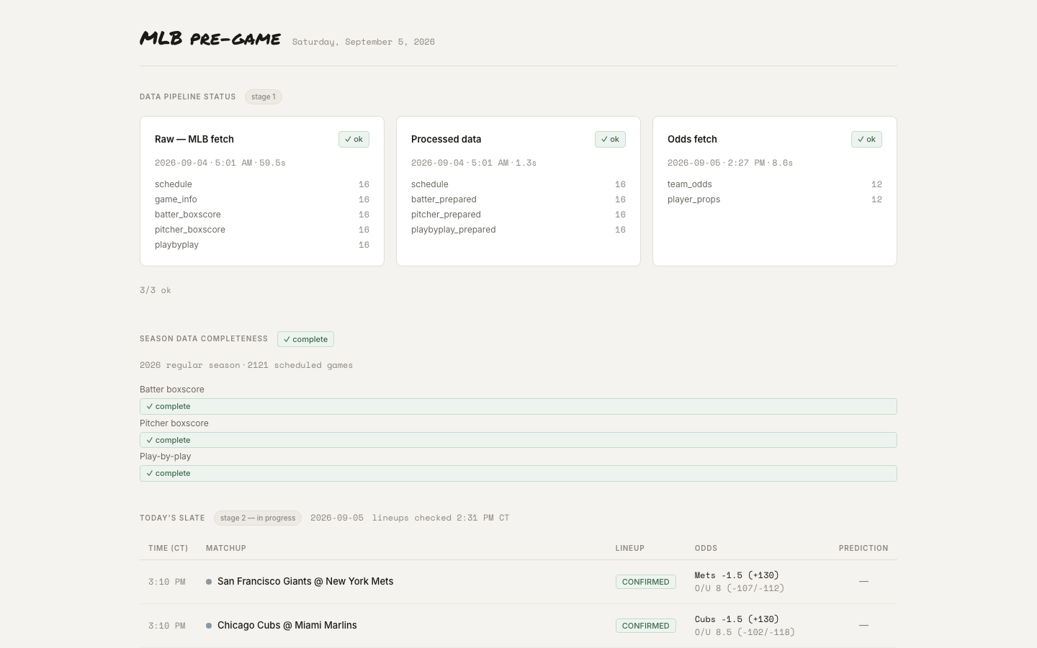
Task: Click the batter_boxscore row
Action: 262,215
